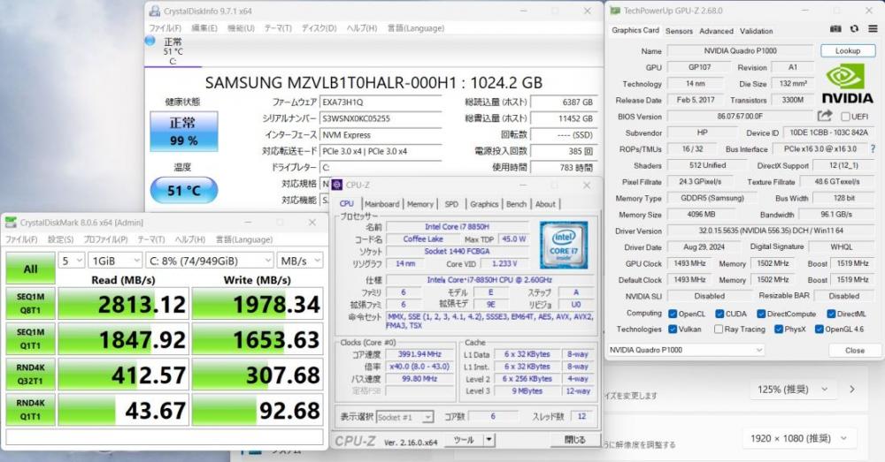Open the NVIDIA Quadro P1000 GPU selector dropdown
Screen dimensions: 885x462
point(686,350)
